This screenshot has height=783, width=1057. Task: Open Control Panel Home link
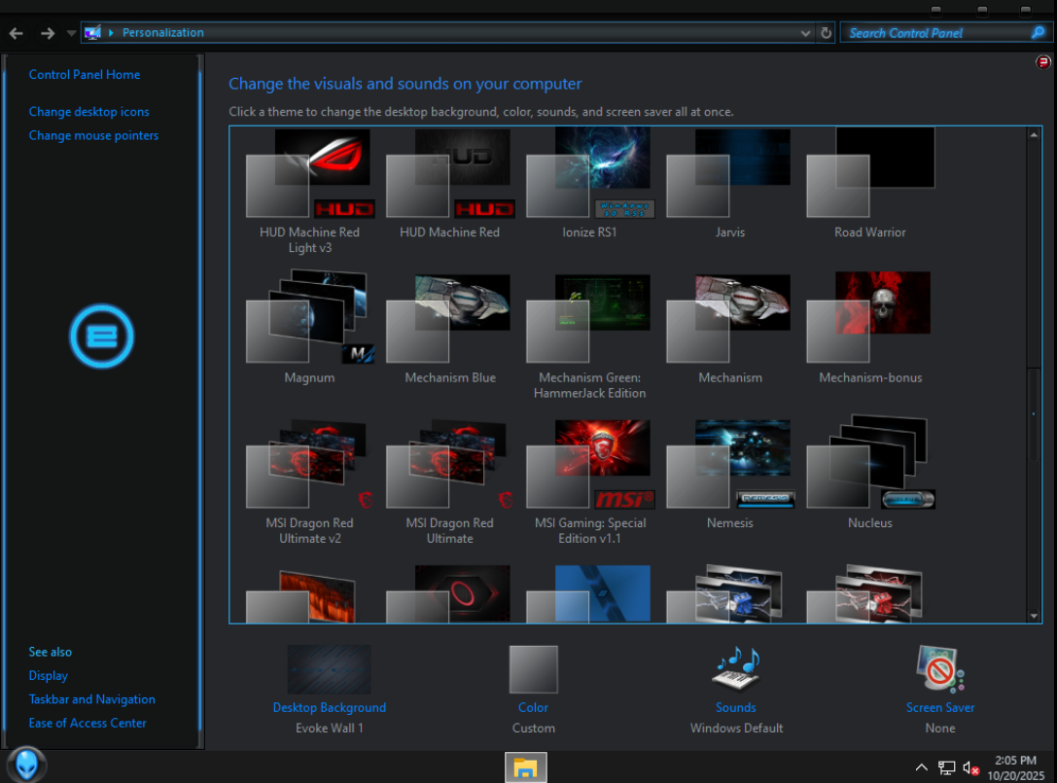coord(85,75)
